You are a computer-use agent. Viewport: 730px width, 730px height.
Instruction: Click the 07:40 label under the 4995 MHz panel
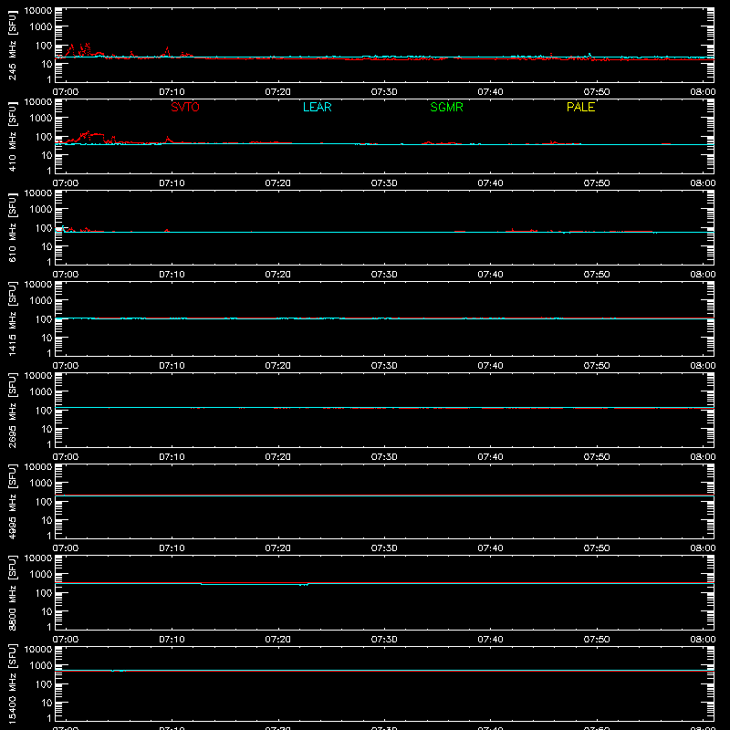(x=490, y=548)
